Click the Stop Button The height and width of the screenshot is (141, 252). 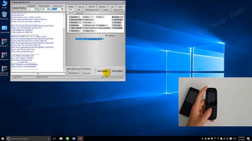[117, 71]
